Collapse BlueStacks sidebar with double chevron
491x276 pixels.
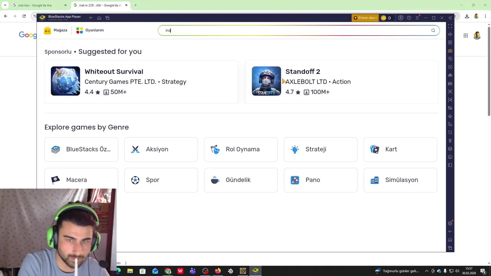click(450, 18)
